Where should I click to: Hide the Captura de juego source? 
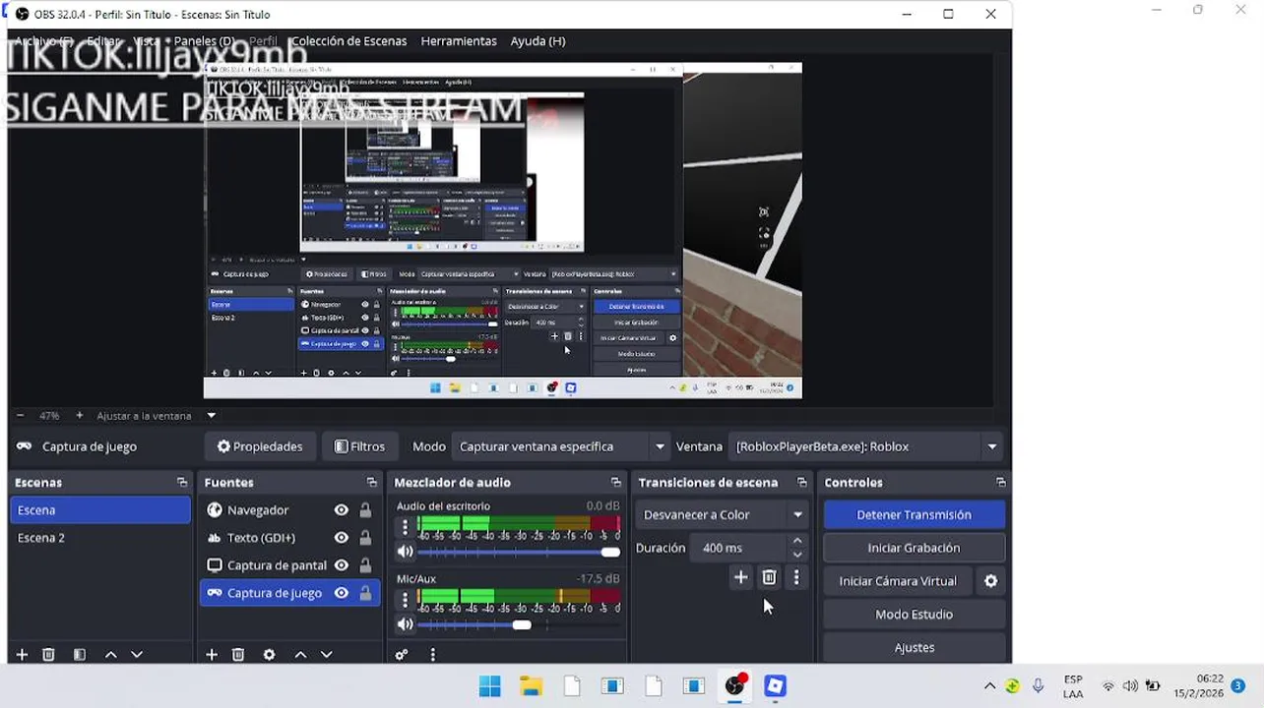coord(342,593)
